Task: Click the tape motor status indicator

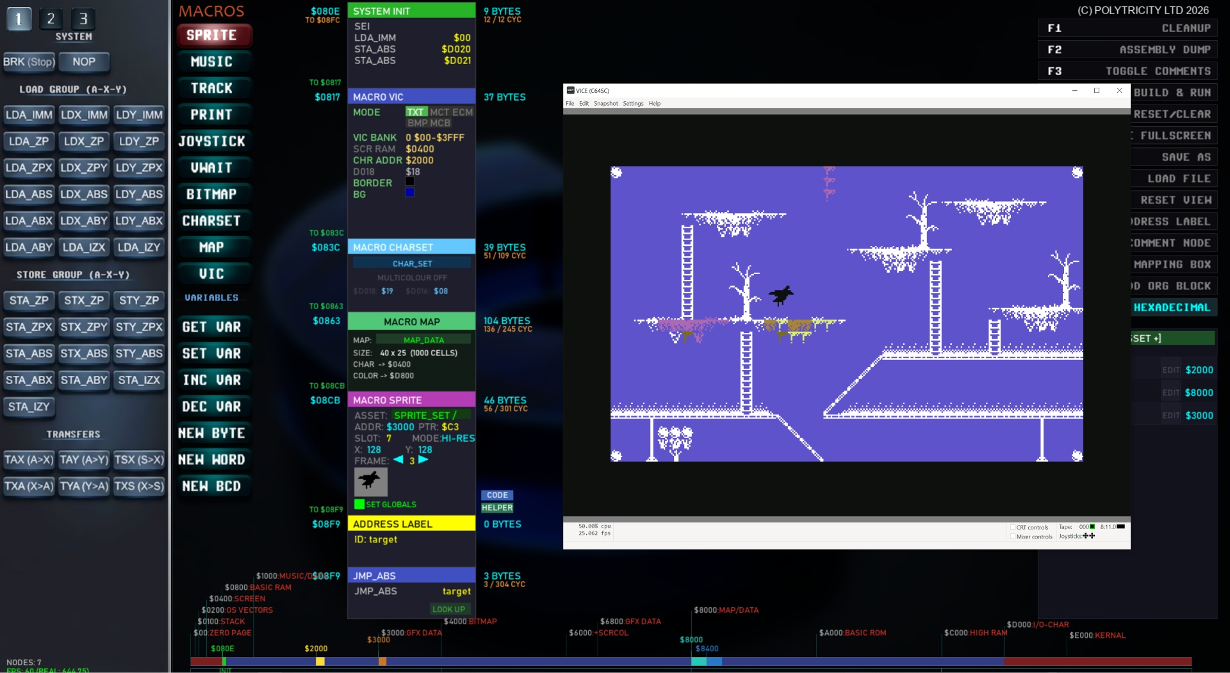Action: coord(1092,527)
